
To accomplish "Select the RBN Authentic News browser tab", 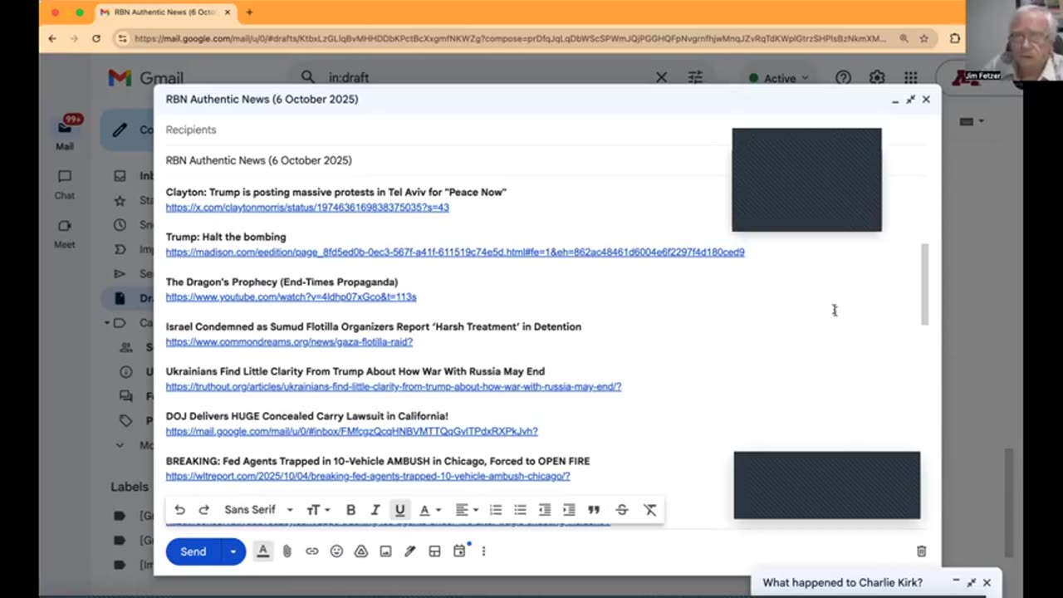I will coord(165,12).
